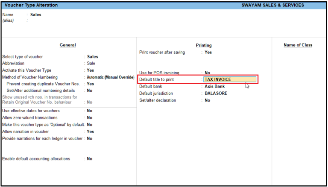Click the Allow narration in voucher label

(x=25, y=131)
